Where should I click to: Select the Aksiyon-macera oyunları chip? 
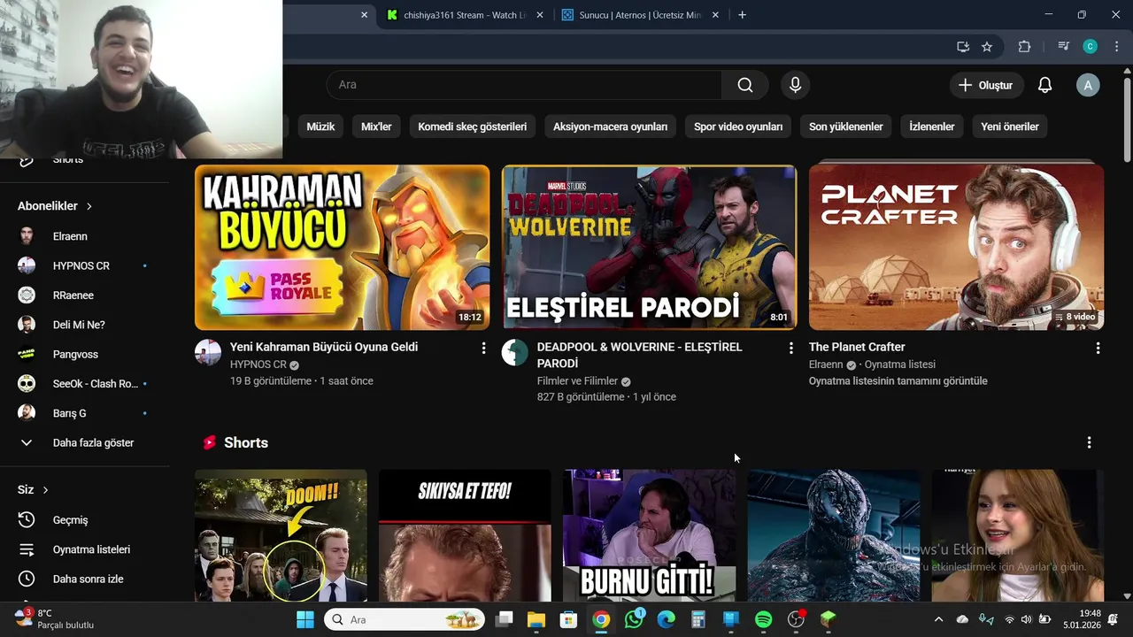(x=610, y=127)
